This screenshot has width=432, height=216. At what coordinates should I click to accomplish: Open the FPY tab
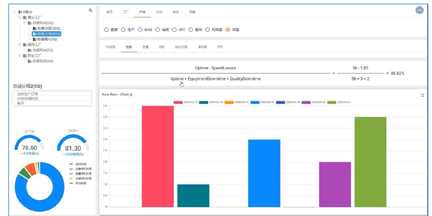tap(220, 47)
